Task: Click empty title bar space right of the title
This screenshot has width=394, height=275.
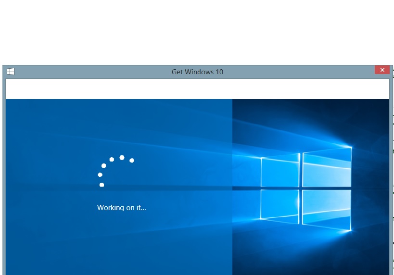Action: tap(298, 72)
